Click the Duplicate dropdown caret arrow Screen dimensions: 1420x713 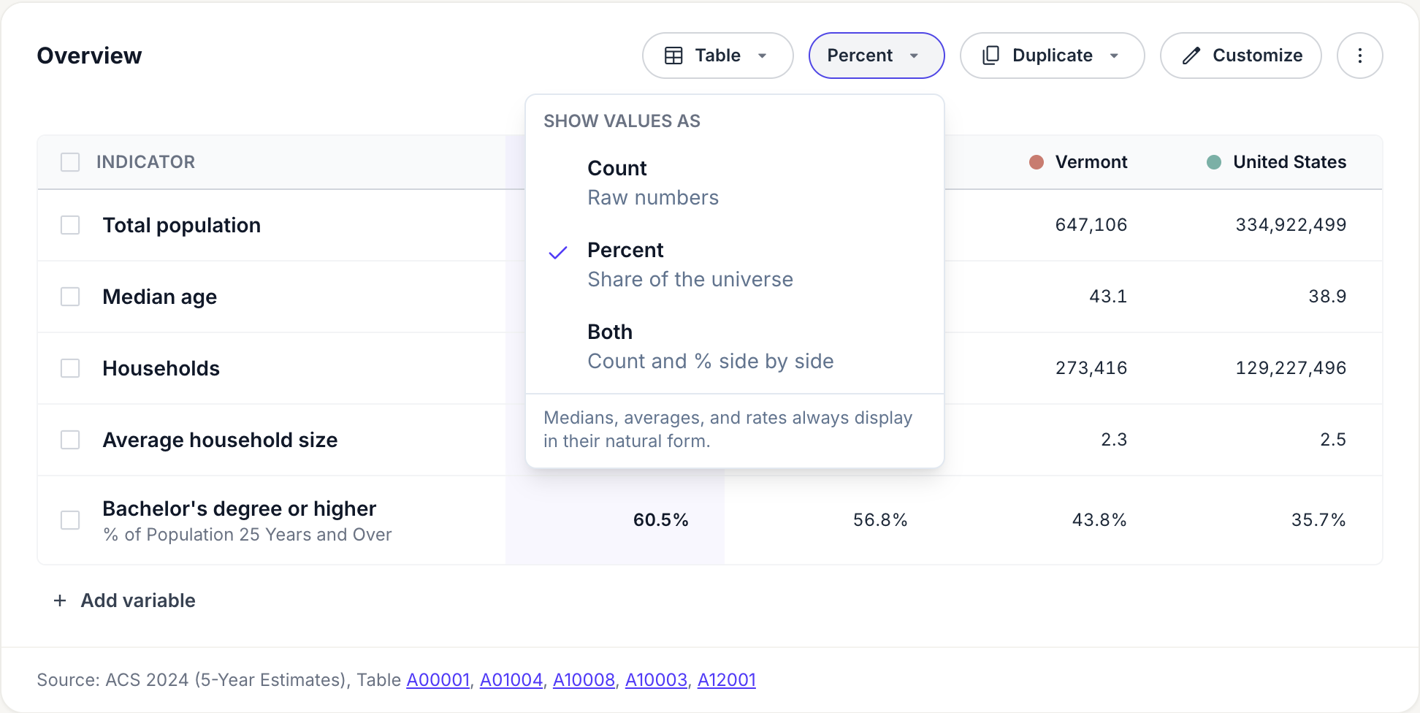tap(1114, 56)
